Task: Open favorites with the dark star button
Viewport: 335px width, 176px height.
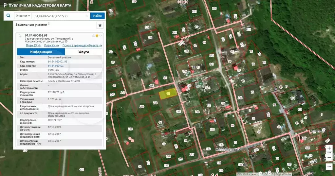Action: click(100, 25)
